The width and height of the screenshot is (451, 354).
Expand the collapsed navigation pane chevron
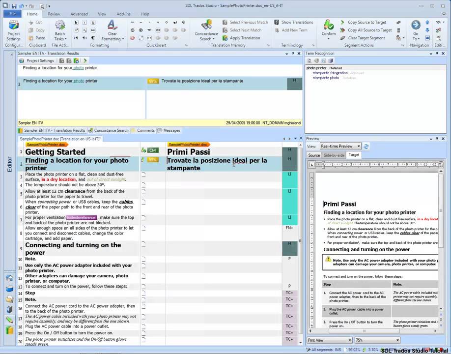pyautogui.click(x=12, y=55)
